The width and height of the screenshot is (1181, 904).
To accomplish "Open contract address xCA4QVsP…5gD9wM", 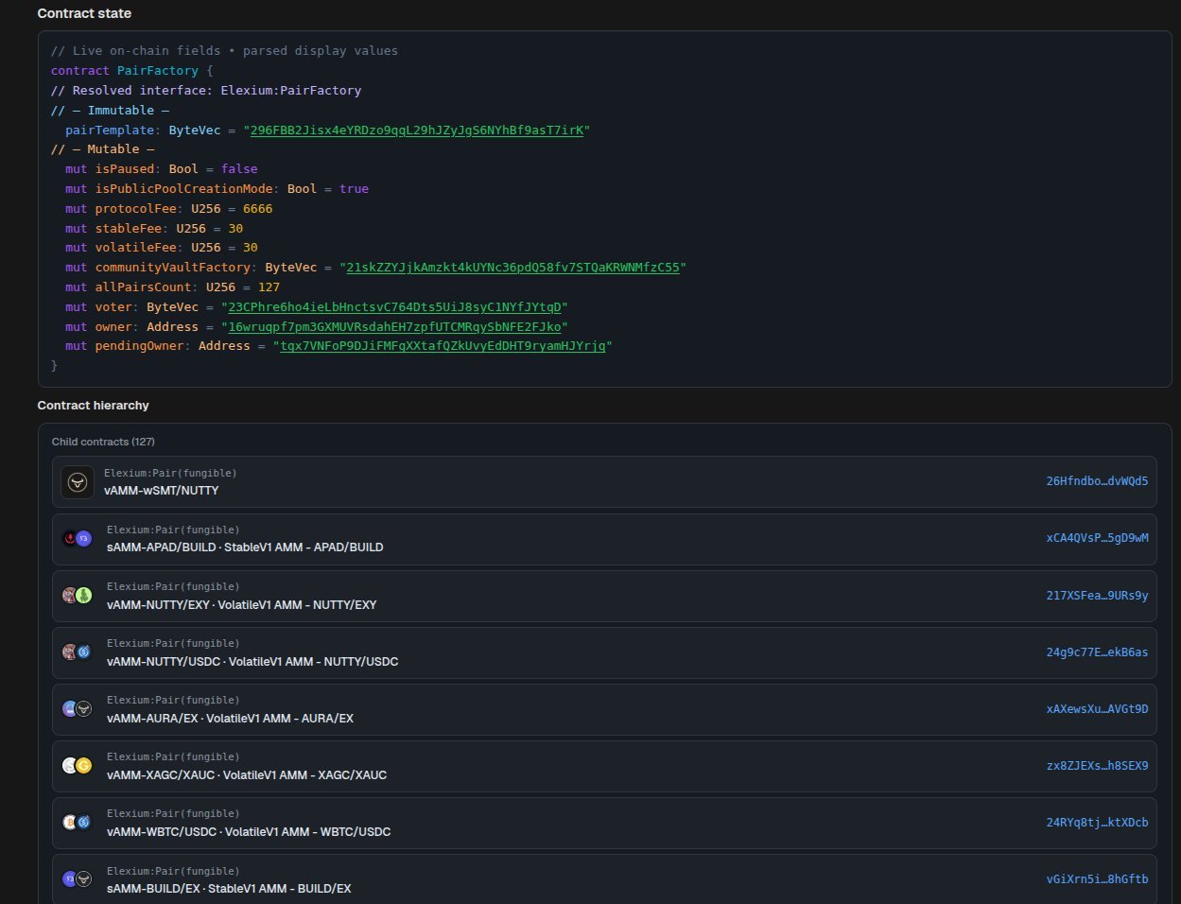I will tap(1097, 538).
